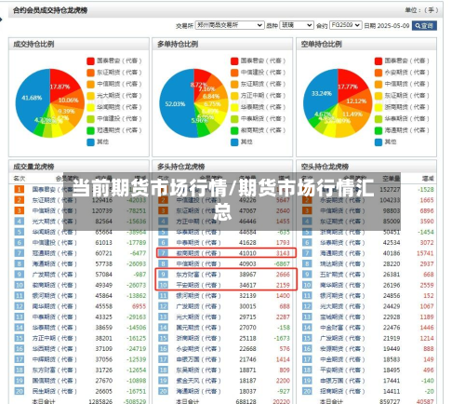Viewport: 465px width, 404px height.
Task: Click the 18495 cell in 空头持仓龙虎榜
Action: coord(392,370)
